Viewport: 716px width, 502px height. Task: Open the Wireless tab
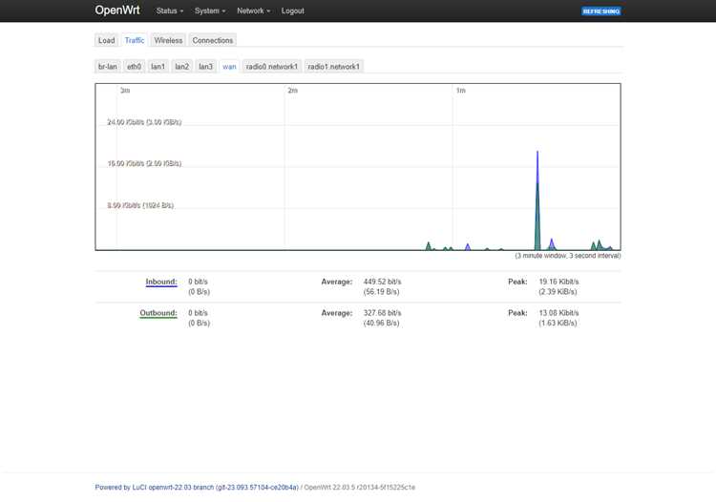coord(168,40)
